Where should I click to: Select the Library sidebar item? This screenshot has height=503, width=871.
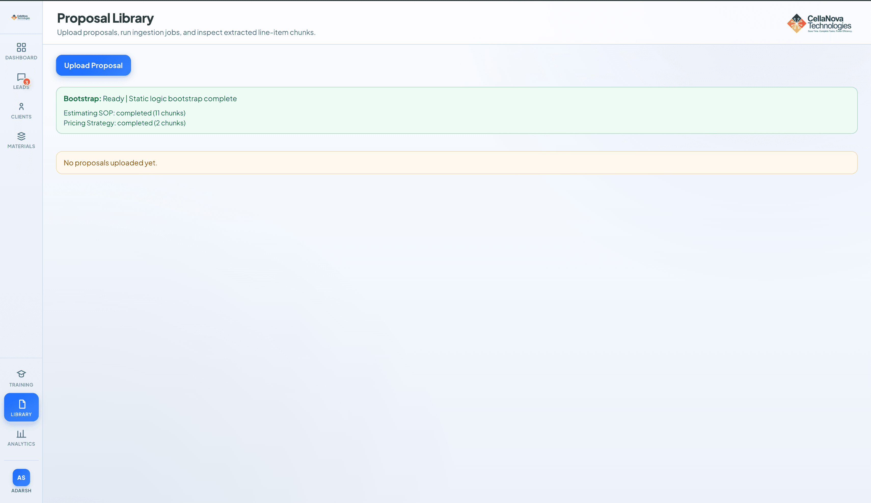click(21, 407)
